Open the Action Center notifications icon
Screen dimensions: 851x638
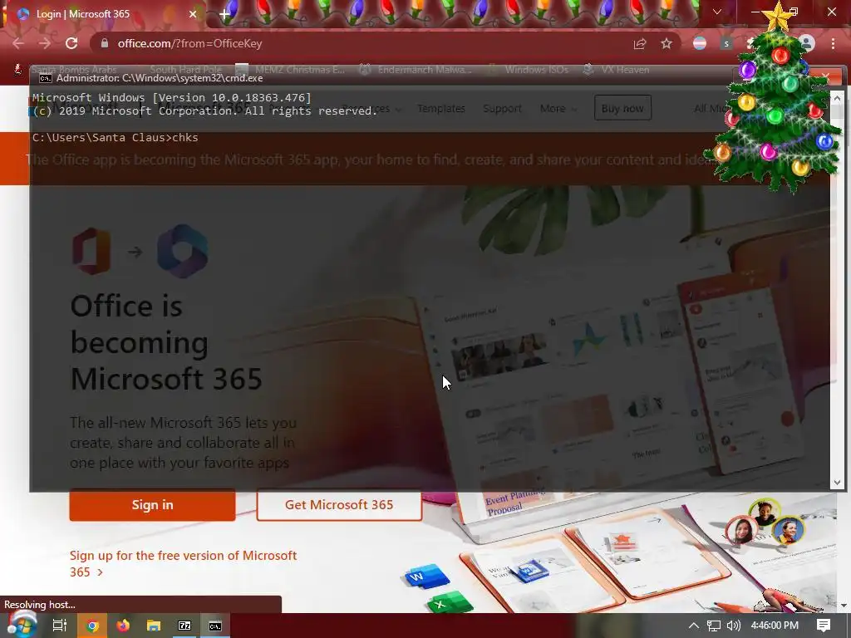pos(824,626)
